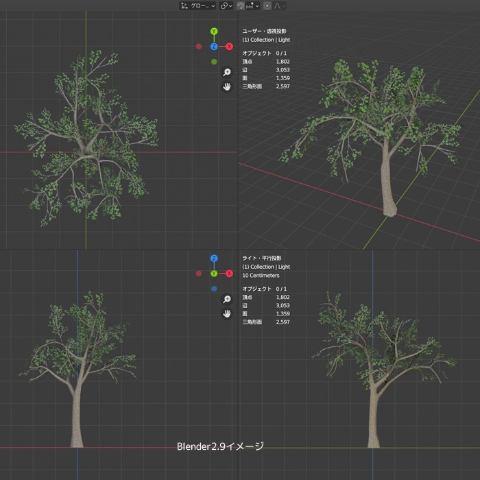Click the pivot point link icon
Image resolution: width=480 pixels, height=480 pixels.
[224, 5]
